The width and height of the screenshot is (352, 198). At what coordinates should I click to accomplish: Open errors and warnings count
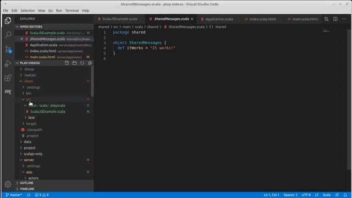(x=42, y=195)
